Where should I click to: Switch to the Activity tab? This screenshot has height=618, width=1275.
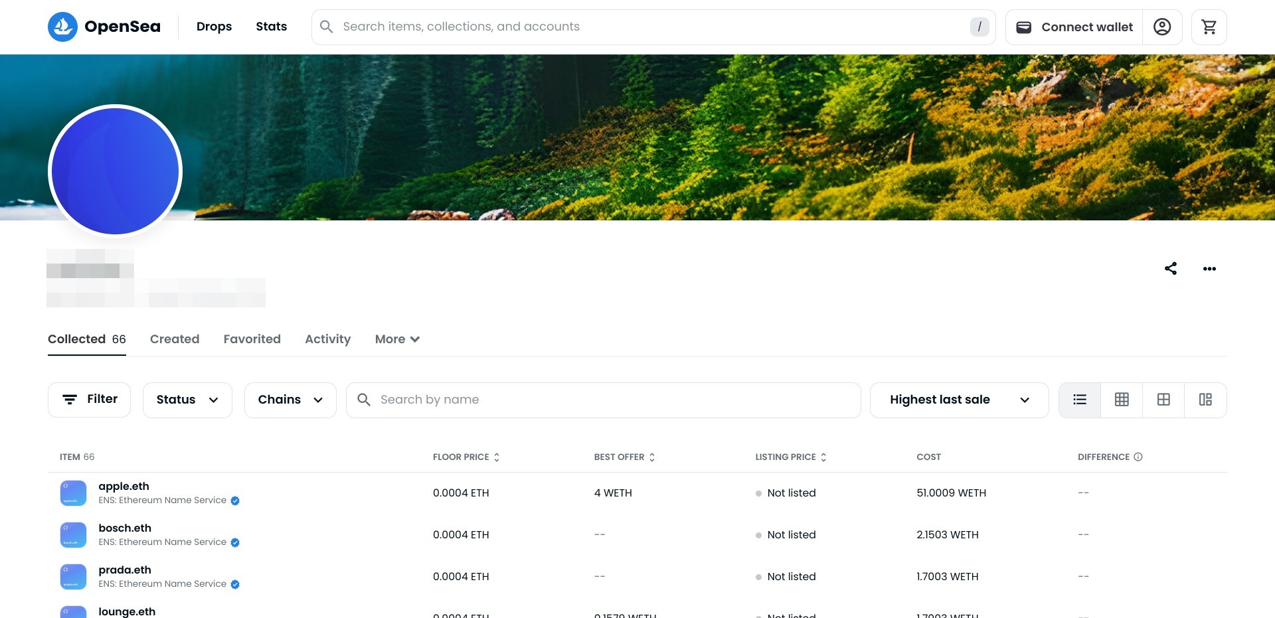tap(328, 339)
